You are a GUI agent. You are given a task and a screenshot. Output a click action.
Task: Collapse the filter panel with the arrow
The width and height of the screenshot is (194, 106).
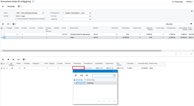[192, 11]
